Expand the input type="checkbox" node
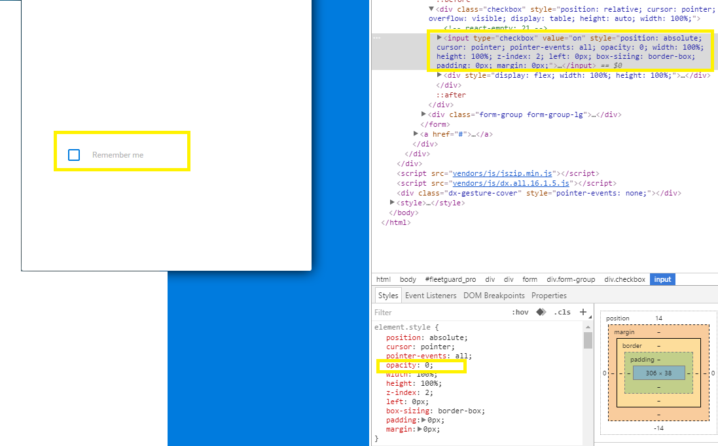The height and width of the screenshot is (446, 718). pyautogui.click(x=440, y=38)
